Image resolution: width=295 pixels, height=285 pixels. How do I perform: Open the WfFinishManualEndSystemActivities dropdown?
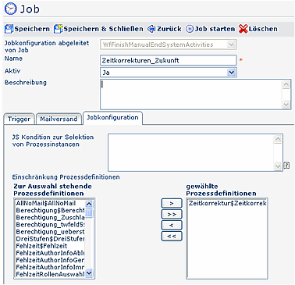(169, 45)
